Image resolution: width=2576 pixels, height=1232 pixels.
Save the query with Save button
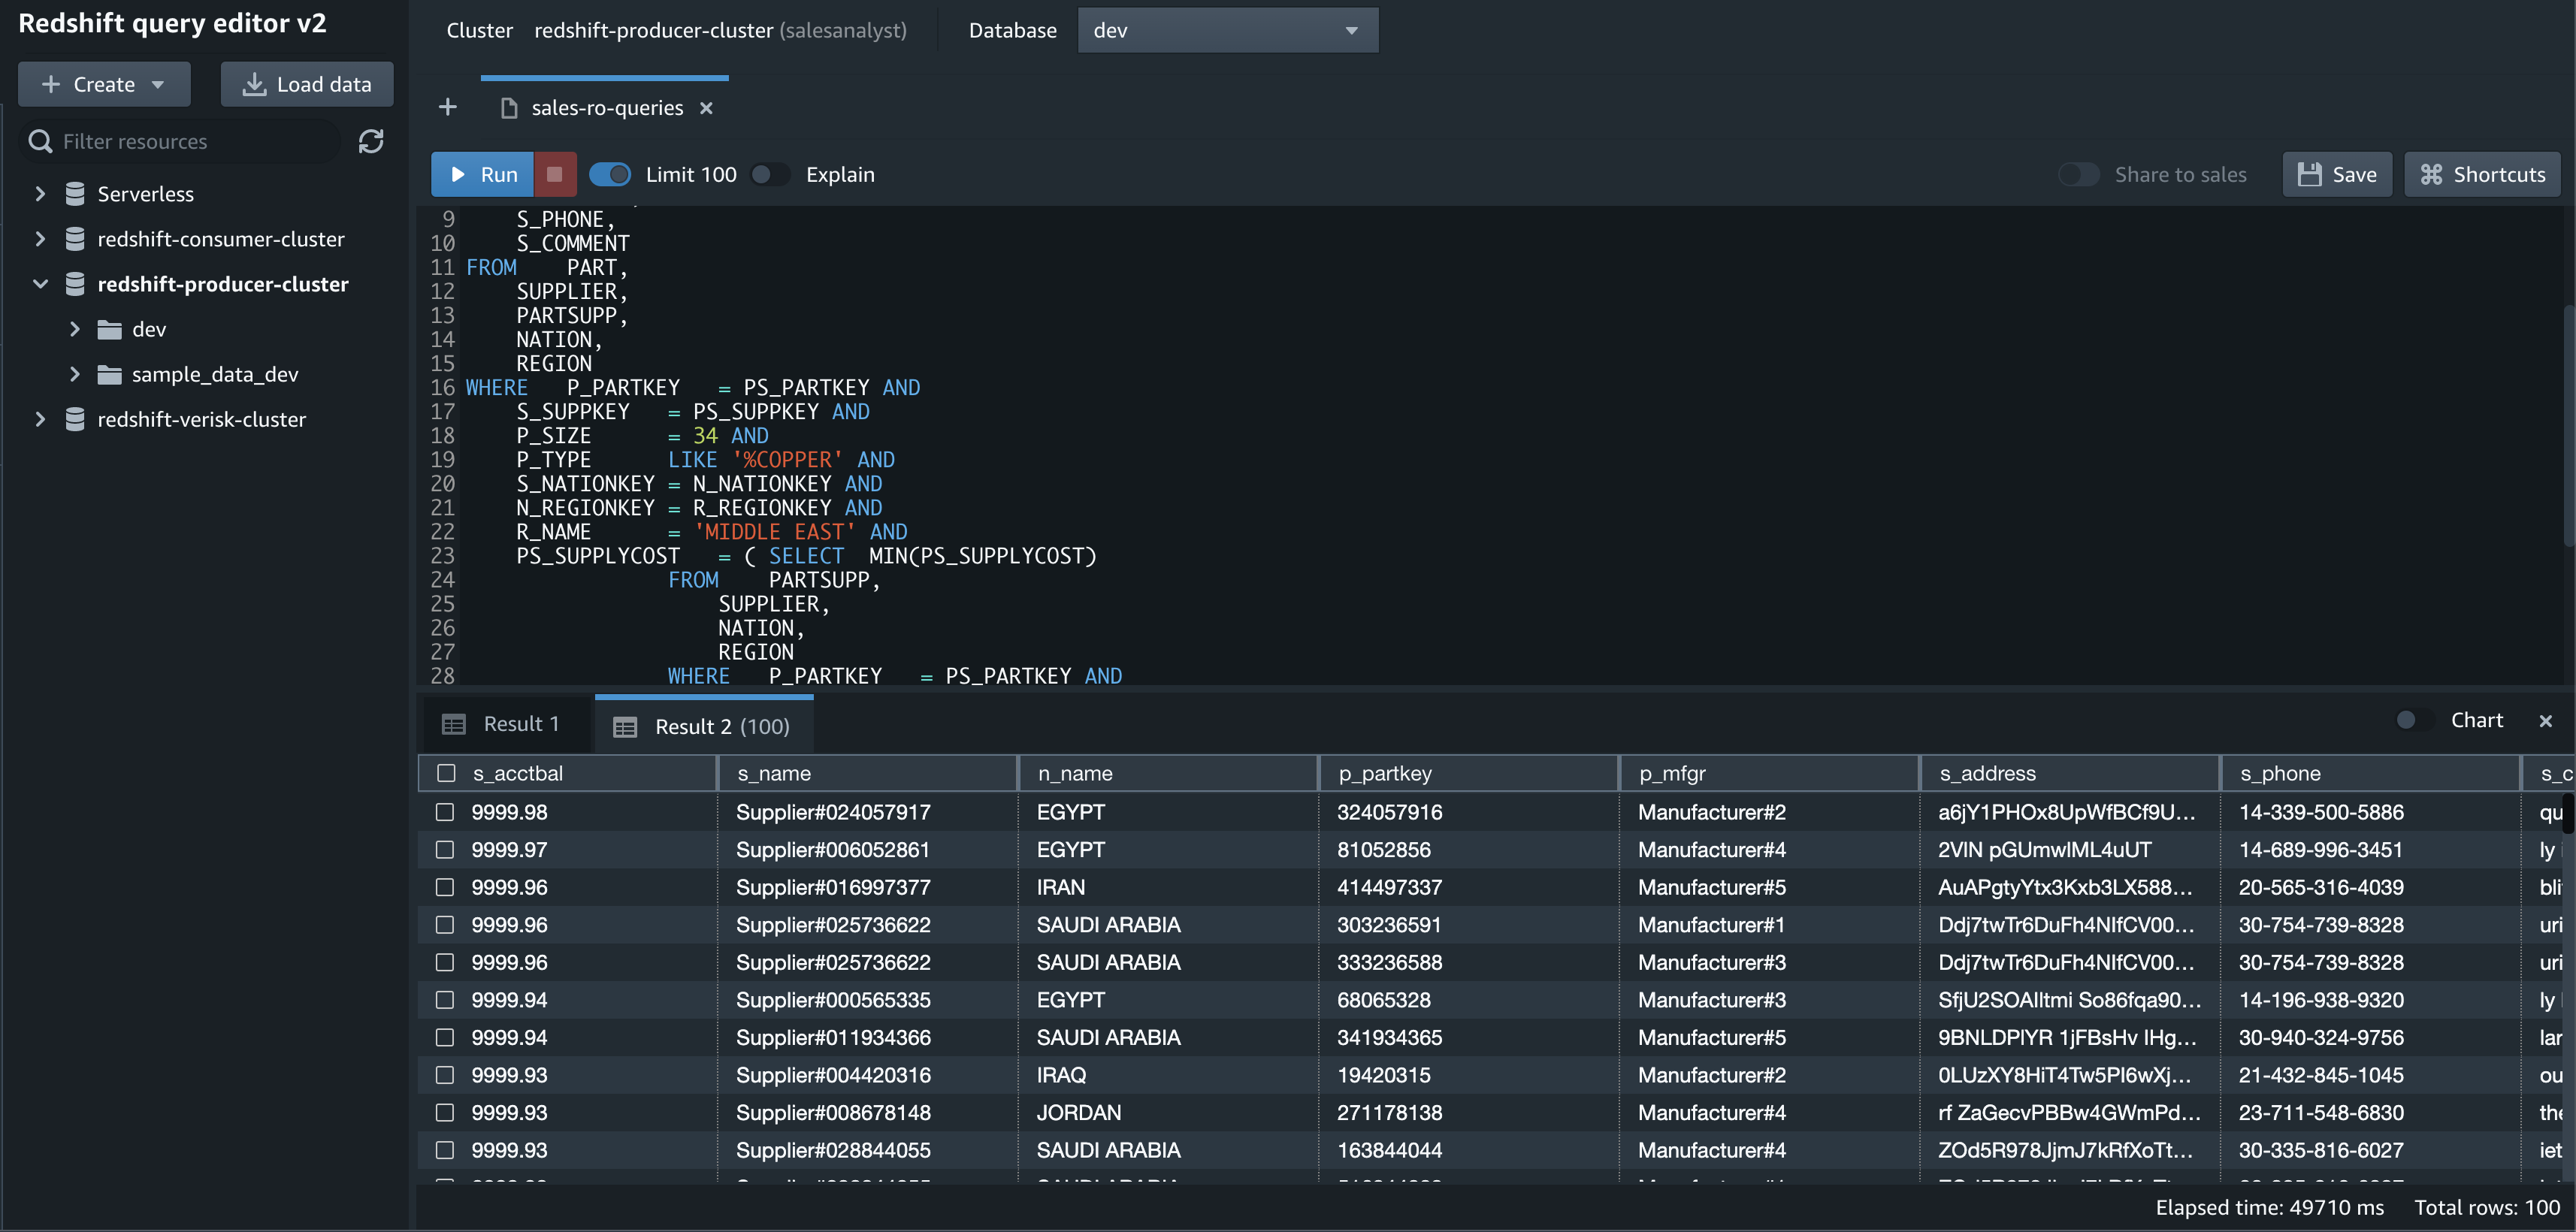tap(2336, 174)
